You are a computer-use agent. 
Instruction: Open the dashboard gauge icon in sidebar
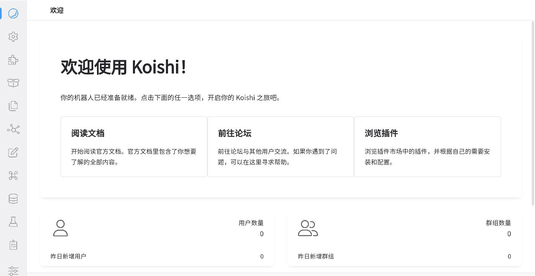pyautogui.click(x=13, y=13)
